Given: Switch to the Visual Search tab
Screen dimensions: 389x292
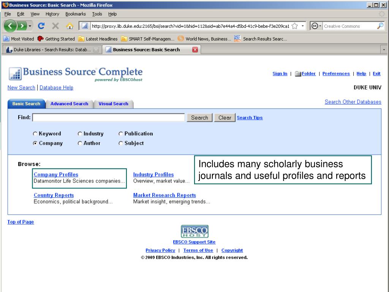Looking at the screenshot, I should click(x=113, y=104).
